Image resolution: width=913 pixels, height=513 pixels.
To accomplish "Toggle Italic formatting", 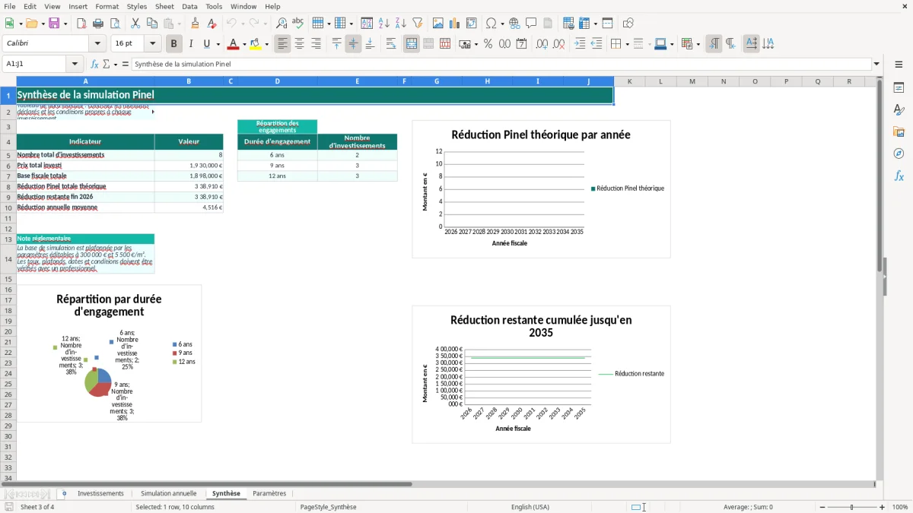I will click(x=191, y=44).
